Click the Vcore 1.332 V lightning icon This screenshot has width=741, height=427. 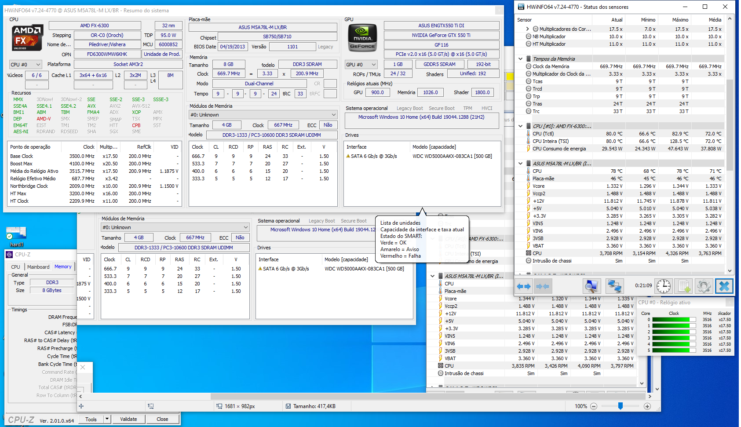tap(529, 186)
